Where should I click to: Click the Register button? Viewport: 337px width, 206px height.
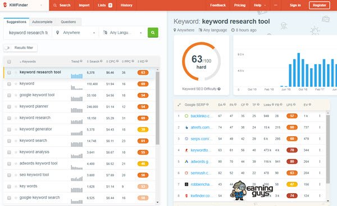click(x=320, y=5)
